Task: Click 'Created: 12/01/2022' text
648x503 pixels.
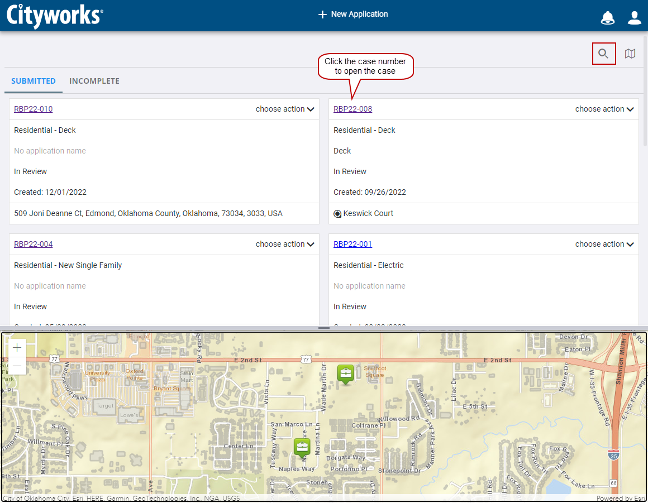Action: click(50, 192)
